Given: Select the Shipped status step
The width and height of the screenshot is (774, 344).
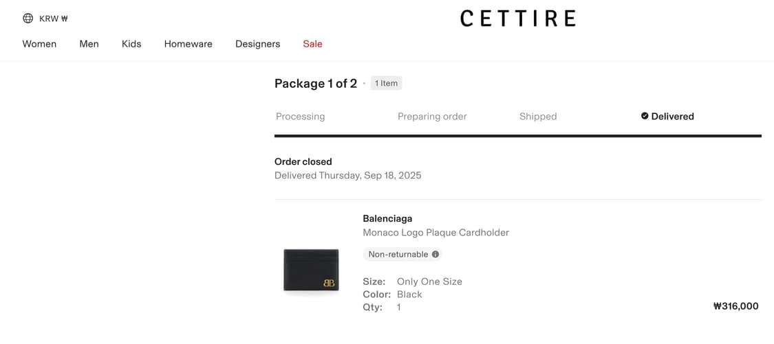Looking at the screenshot, I should pyautogui.click(x=538, y=117).
